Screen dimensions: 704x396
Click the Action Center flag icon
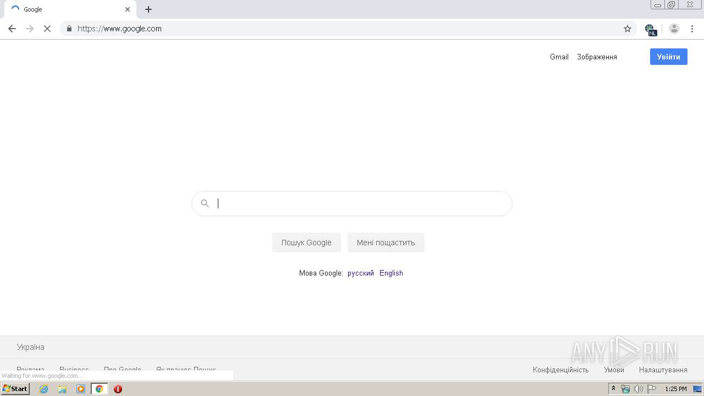point(652,389)
